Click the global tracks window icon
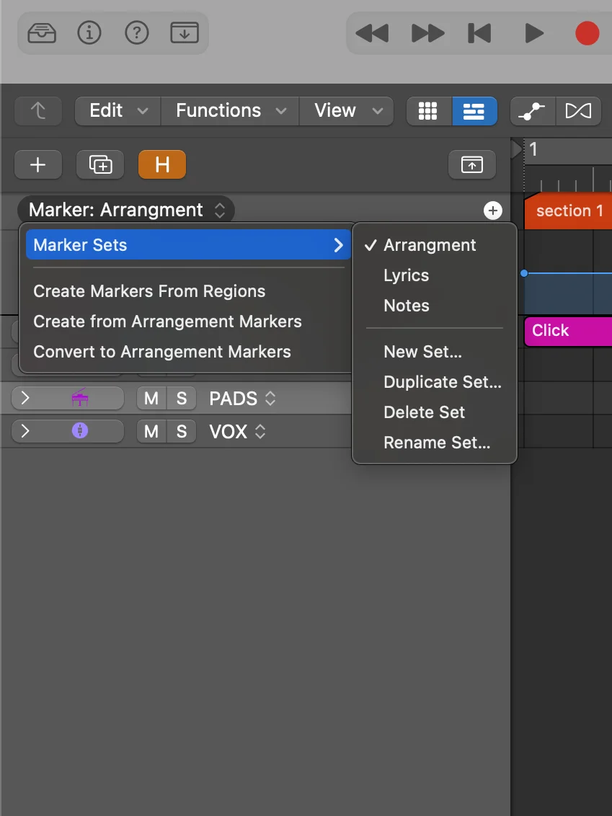 [x=472, y=164]
